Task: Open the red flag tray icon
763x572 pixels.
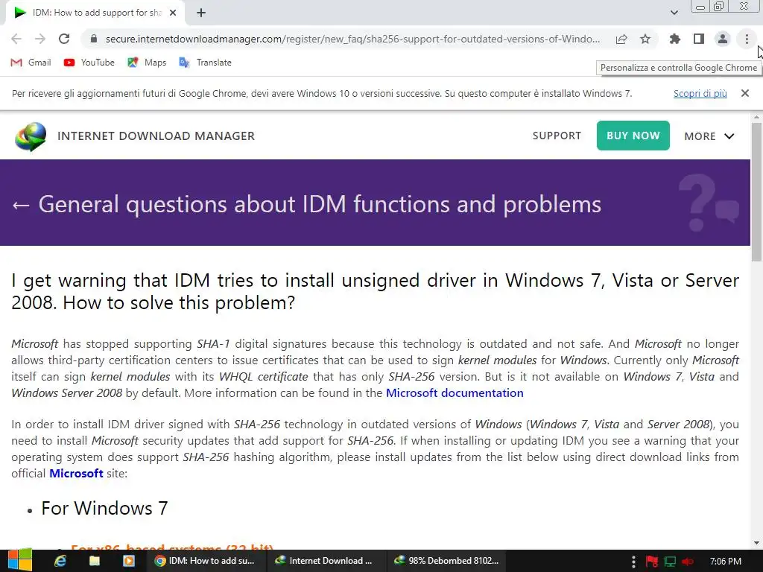Action: (x=652, y=562)
